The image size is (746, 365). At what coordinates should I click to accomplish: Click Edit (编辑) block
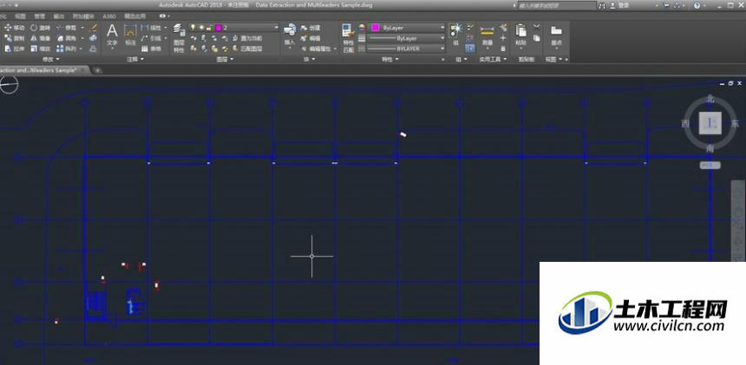tap(311, 38)
